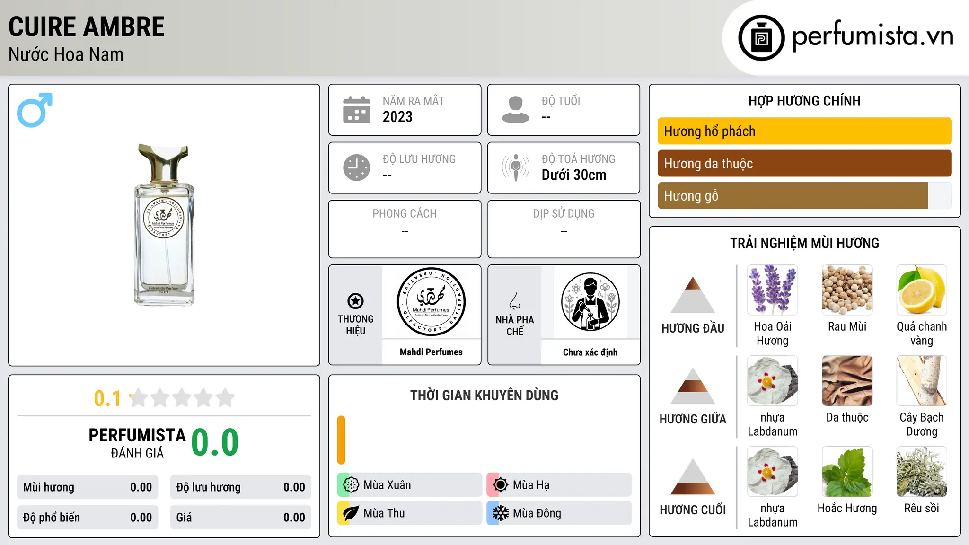969x545 pixels.
Task: Select the Da thuộc leather note image
Action: [x=847, y=381]
